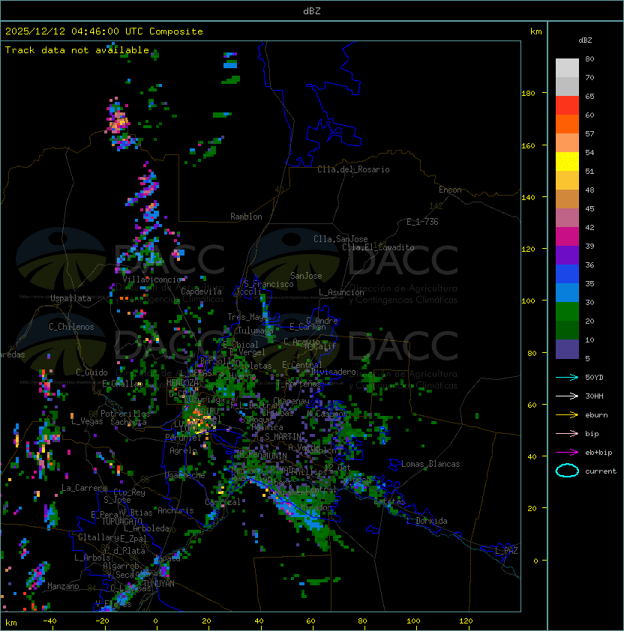Click the timestamp '2025/12/12 04:46:00 UTC Composite'
This screenshot has height=631, width=624.
pos(104,31)
